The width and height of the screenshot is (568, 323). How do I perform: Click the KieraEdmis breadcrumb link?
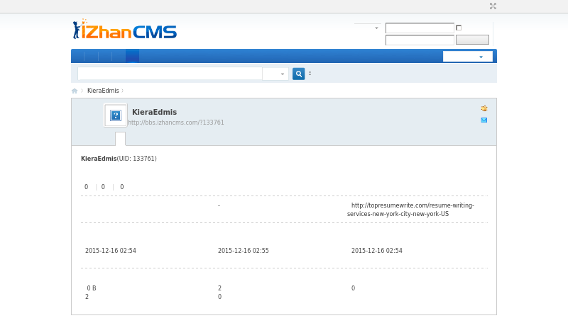tap(103, 91)
